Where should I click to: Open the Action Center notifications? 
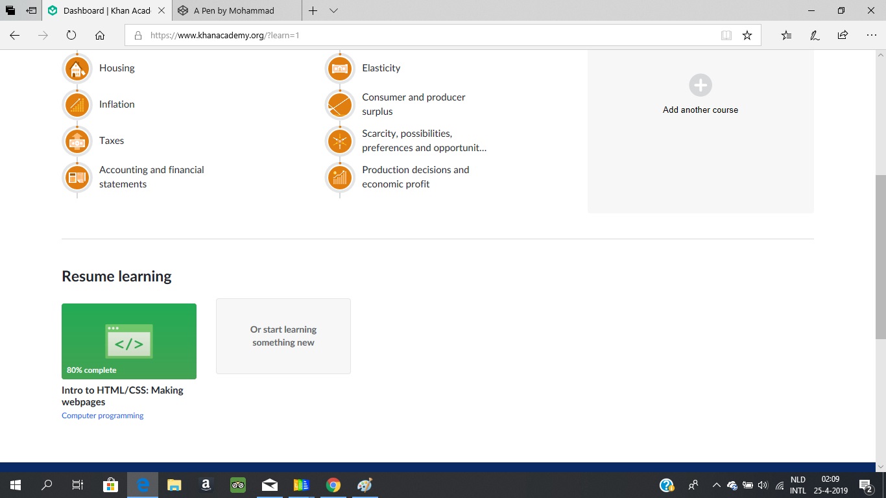click(865, 485)
